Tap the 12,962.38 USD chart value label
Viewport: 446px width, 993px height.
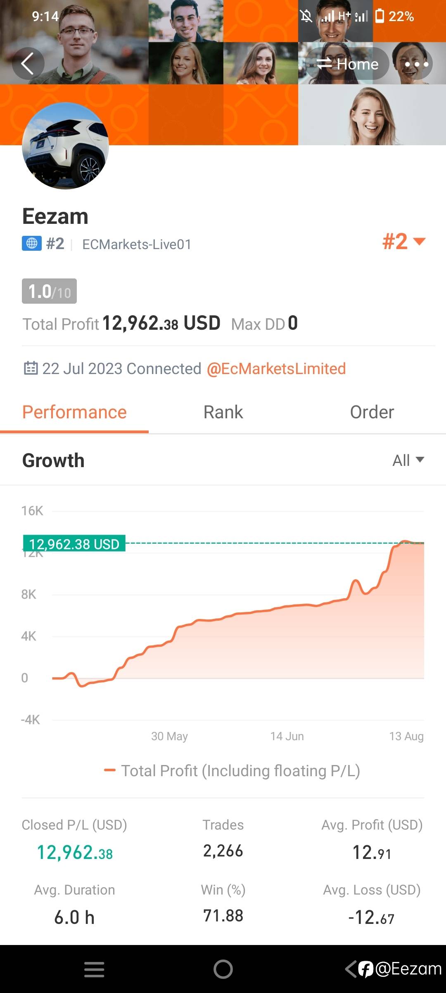[x=74, y=544]
